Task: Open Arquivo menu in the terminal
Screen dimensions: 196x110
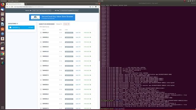Action: pyautogui.click(x=103, y=5)
